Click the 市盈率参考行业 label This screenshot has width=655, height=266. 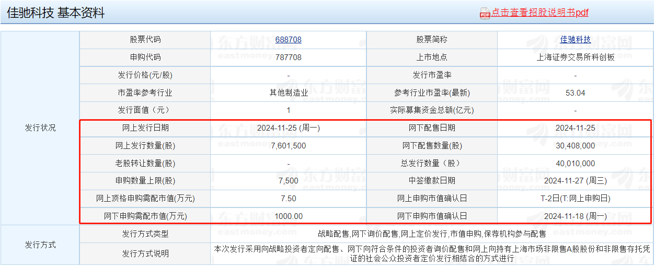coord(145,93)
